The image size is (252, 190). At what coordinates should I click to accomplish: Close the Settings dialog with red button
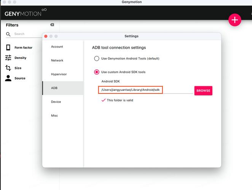(x=46, y=36)
